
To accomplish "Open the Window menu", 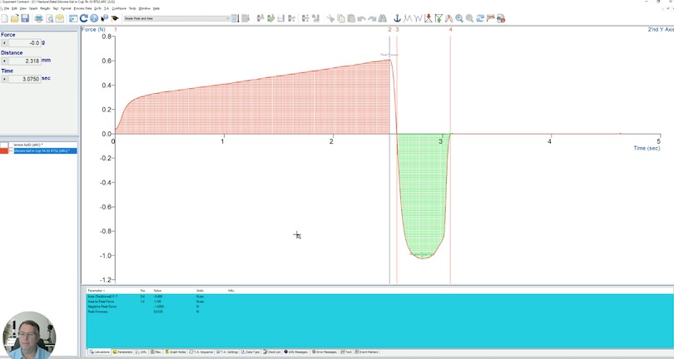I will [x=145, y=8].
